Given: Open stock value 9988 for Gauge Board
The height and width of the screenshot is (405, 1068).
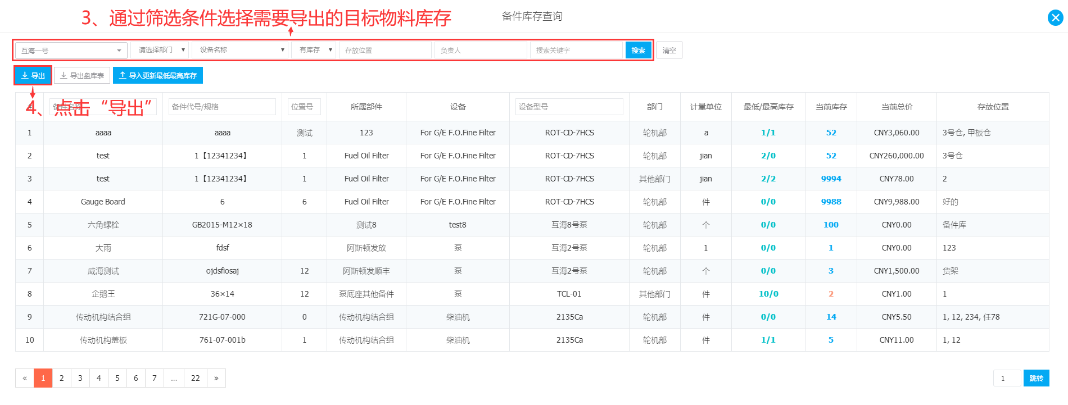Looking at the screenshot, I should (831, 202).
